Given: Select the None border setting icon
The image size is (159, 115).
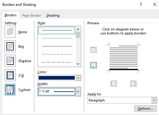Looking at the screenshot, I should 10,32.
